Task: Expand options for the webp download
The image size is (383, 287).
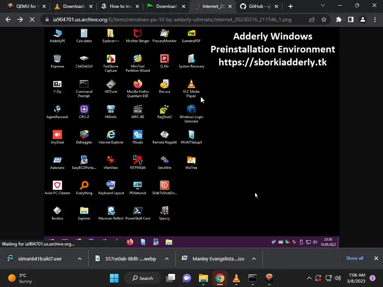Action: tap(167, 259)
